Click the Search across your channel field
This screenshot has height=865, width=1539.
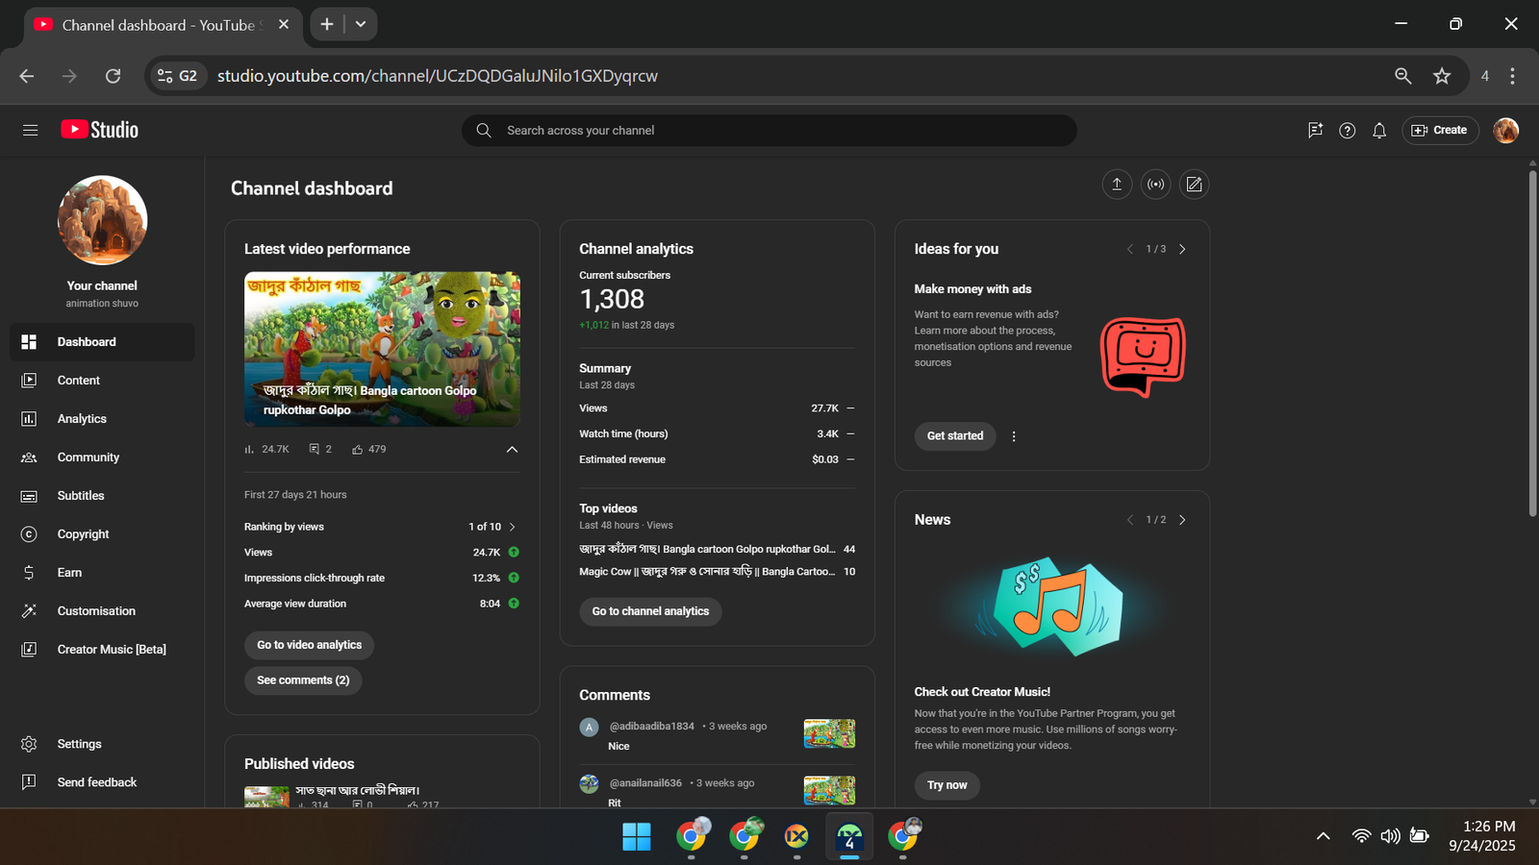coord(769,131)
